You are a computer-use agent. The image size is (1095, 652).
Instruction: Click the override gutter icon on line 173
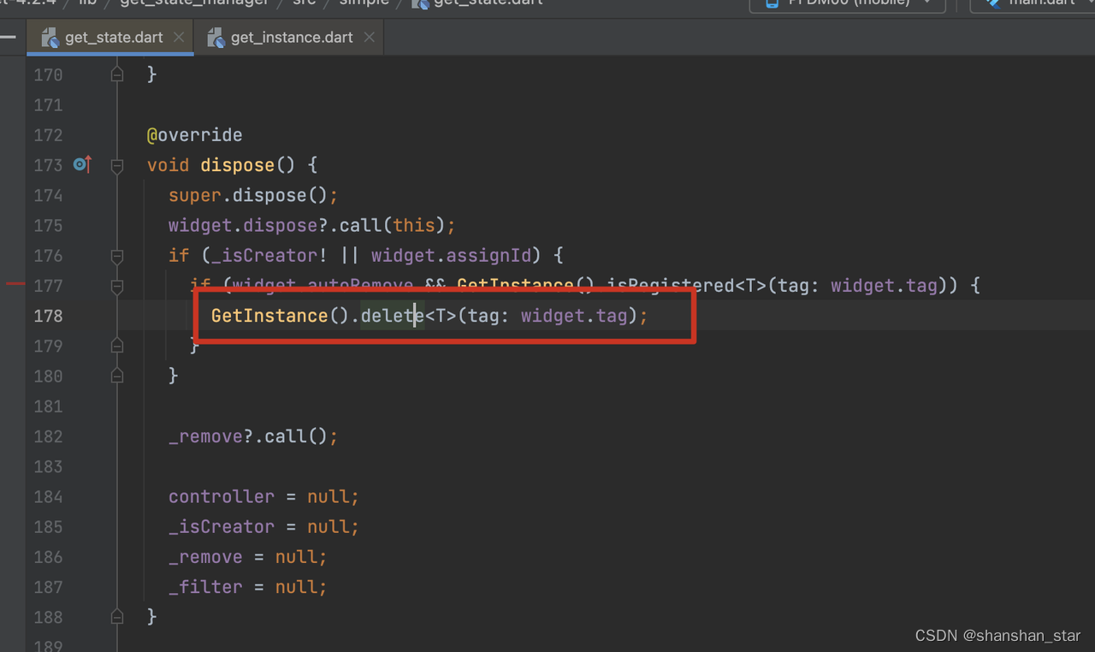click(82, 164)
